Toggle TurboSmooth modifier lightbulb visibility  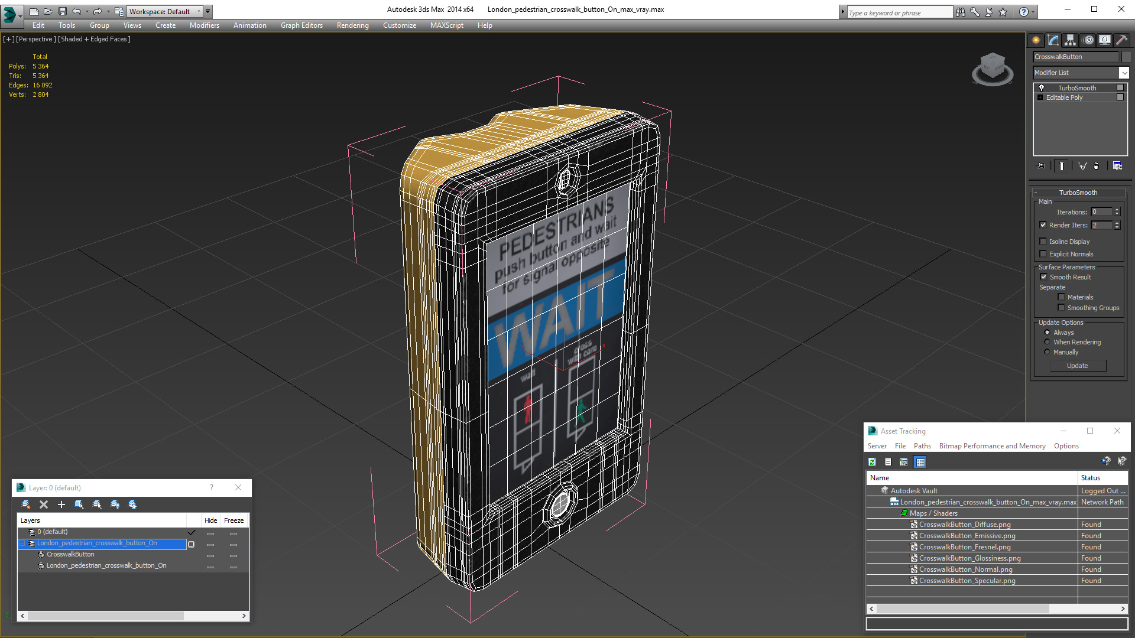pos(1042,88)
